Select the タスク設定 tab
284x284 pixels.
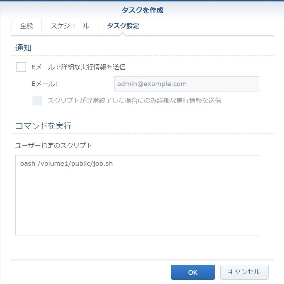point(123,26)
